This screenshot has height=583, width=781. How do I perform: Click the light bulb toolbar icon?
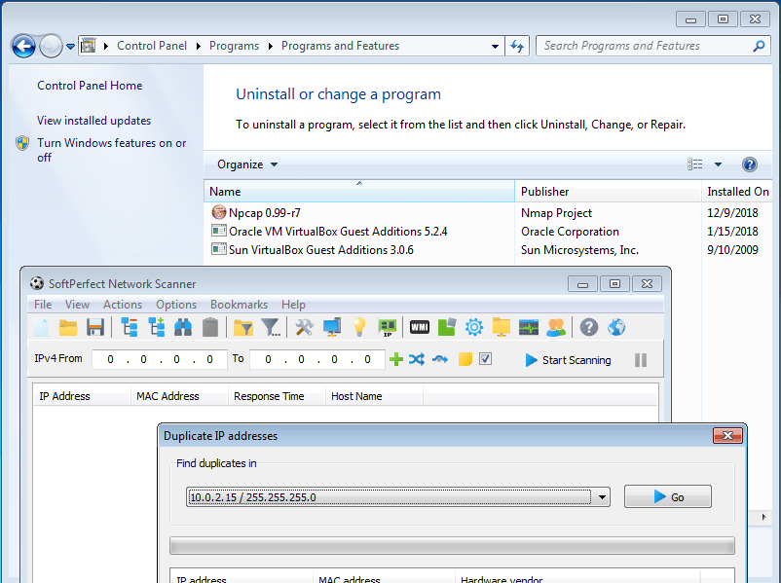pos(358,328)
